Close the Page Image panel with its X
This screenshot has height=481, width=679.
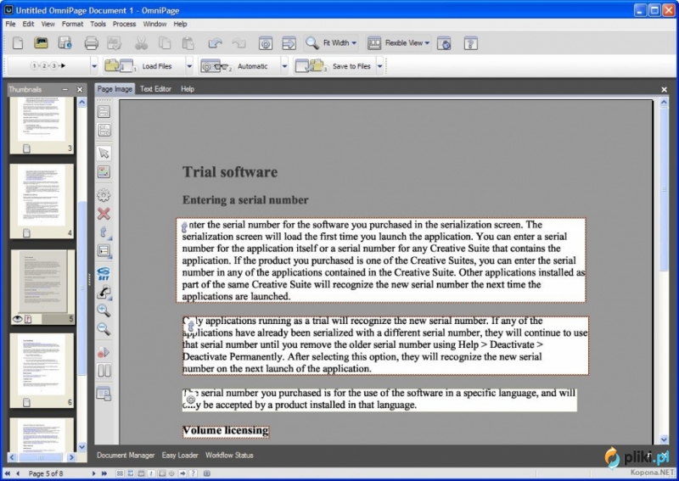[665, 89]
